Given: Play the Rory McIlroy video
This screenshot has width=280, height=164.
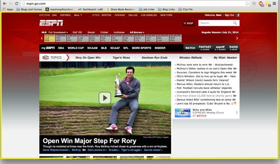Looking at the screenshot, I should (105, 98).
